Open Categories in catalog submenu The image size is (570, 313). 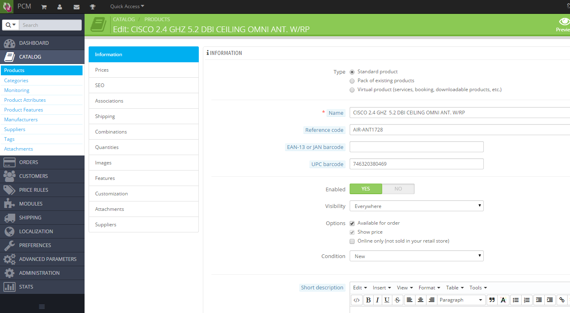16,81
